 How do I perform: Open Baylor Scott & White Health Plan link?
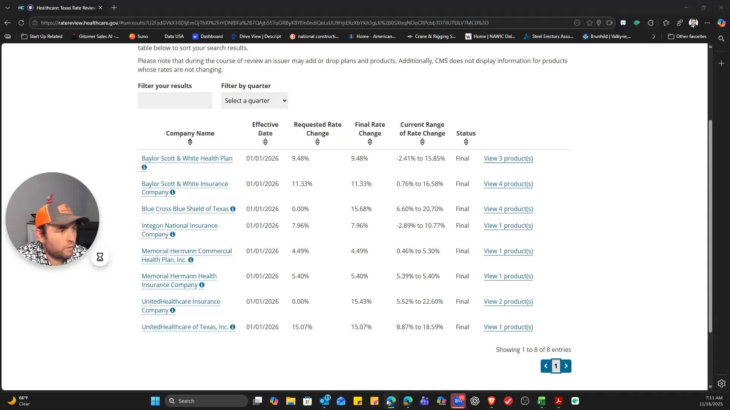pos(187,158)
